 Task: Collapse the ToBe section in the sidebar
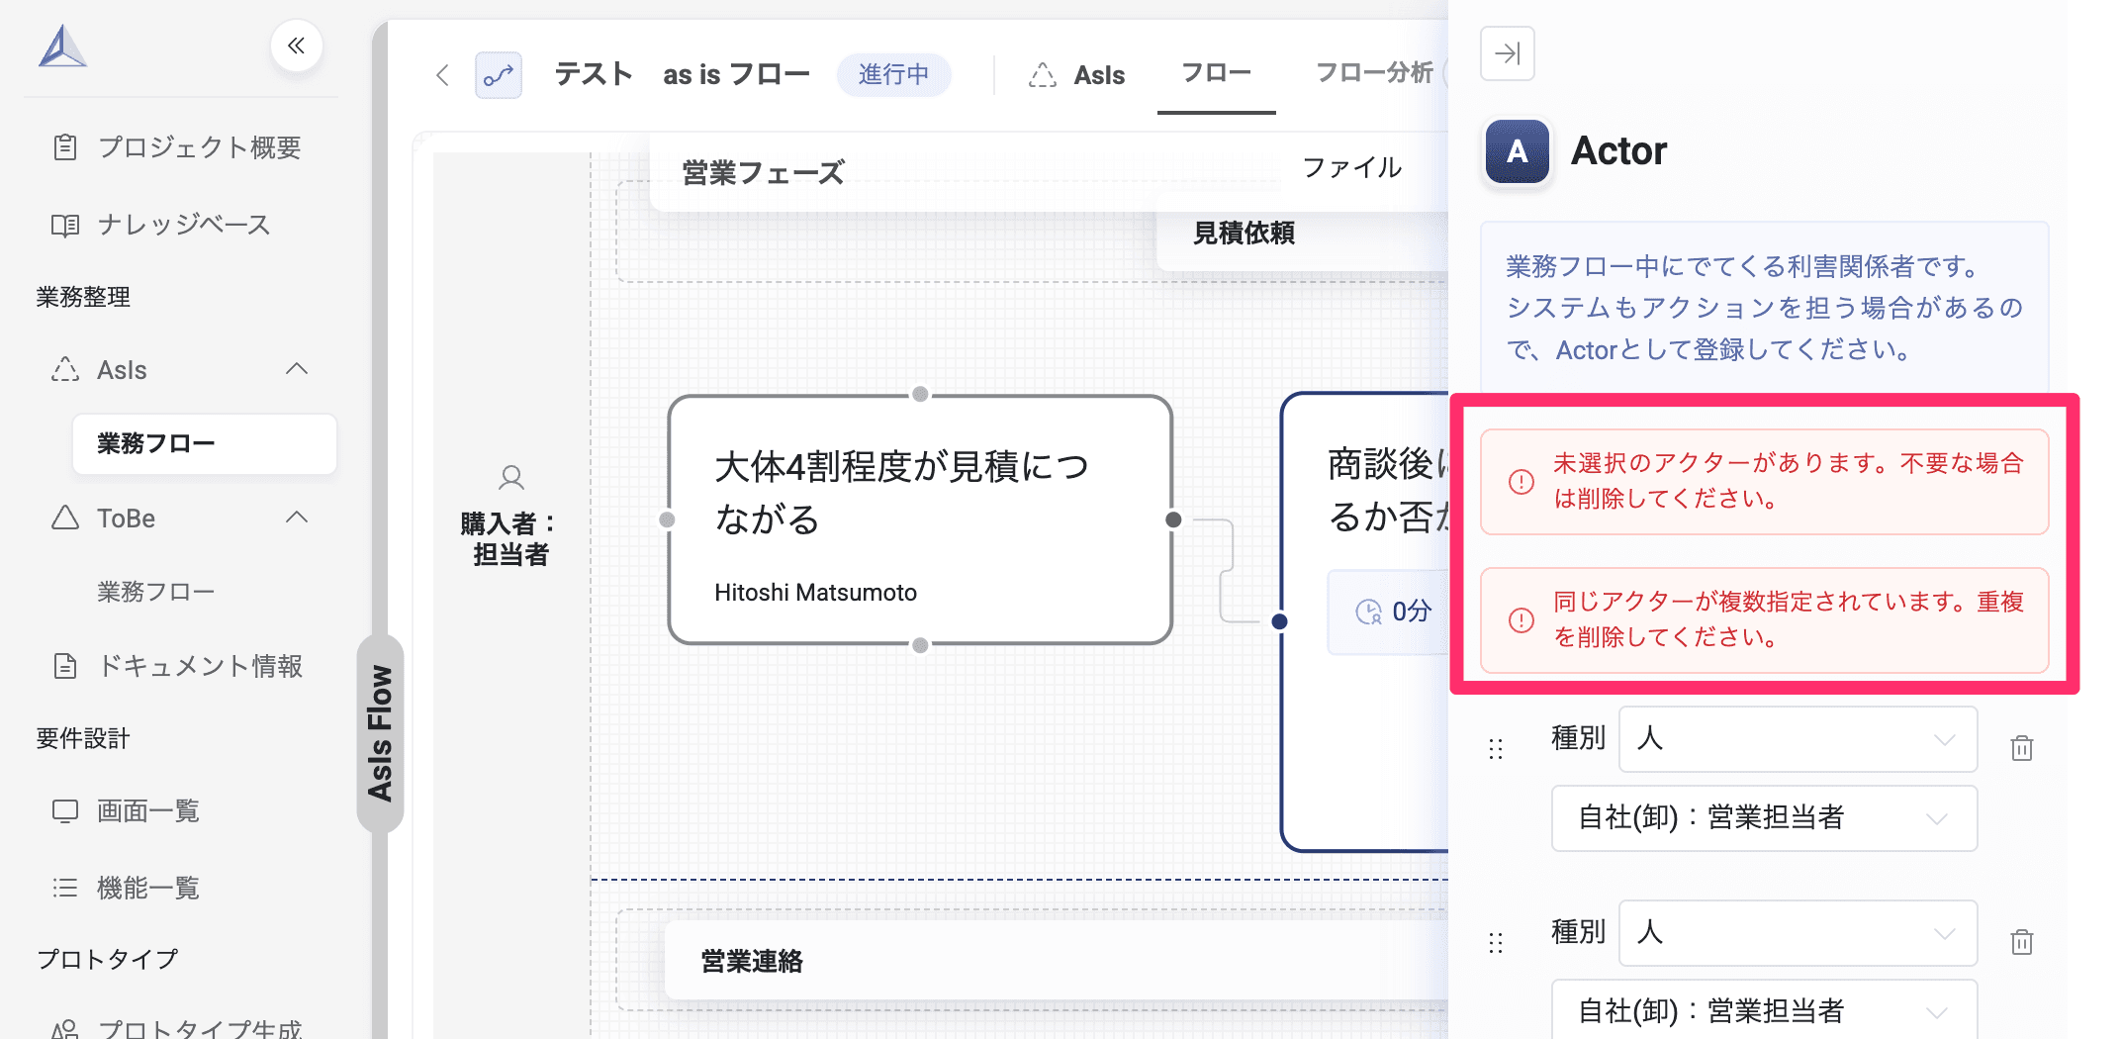tap(296, 517)
